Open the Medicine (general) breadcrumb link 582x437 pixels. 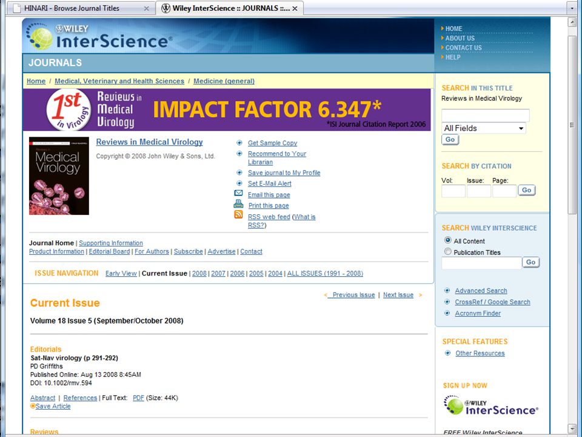224,81
